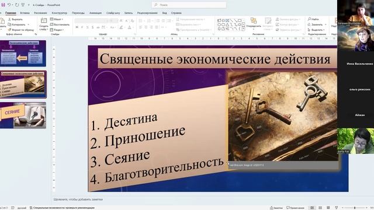Open the Раздел section dropdown
This screenshot has height=210, width=374.
[x=57, y=30]
